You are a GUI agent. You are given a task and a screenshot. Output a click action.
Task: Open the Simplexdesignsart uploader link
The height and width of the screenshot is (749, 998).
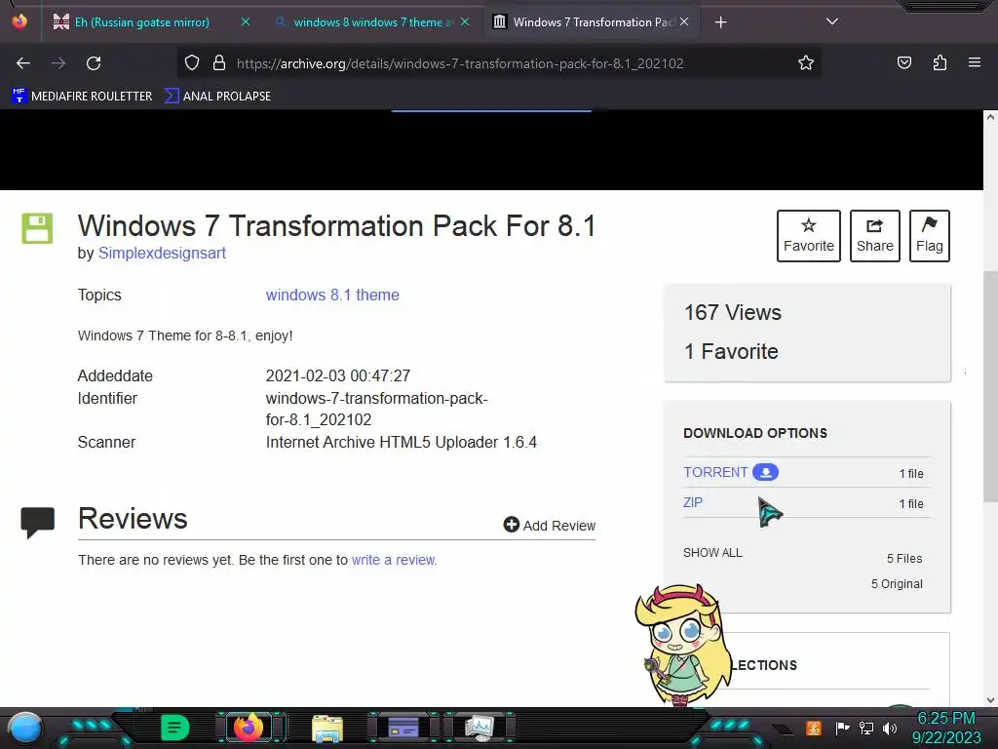(162, 253)
